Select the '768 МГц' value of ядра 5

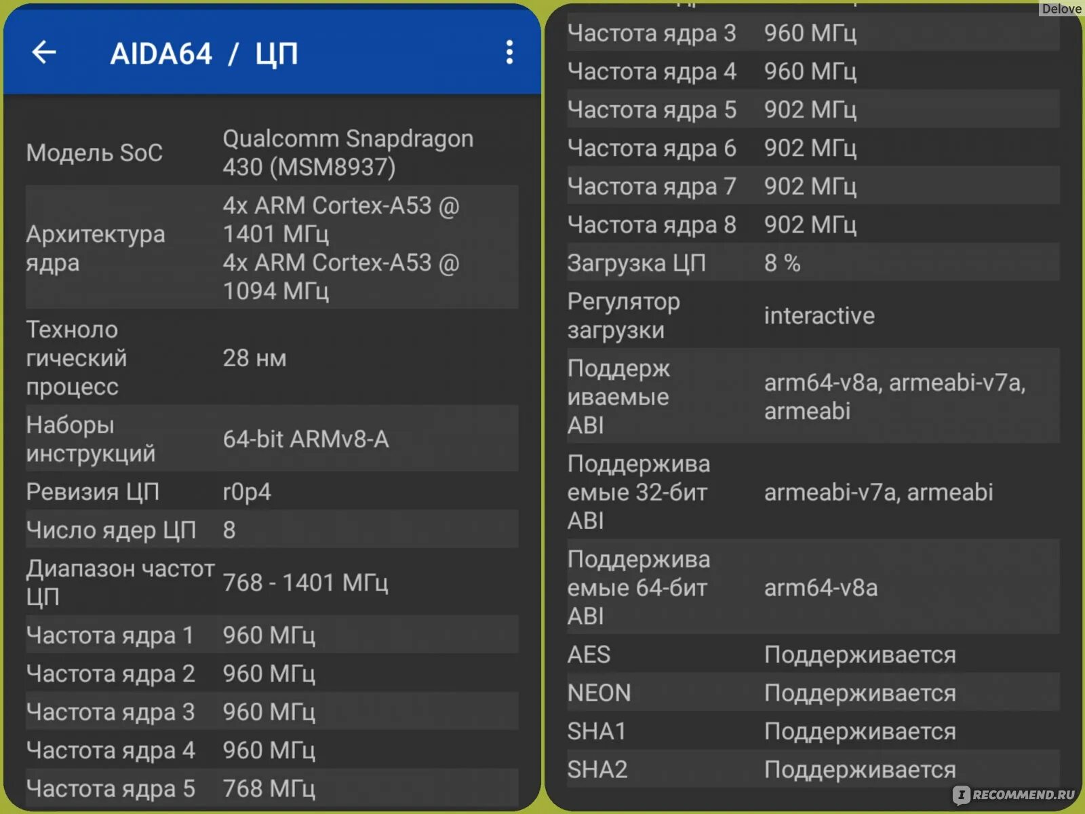(269, 789)
